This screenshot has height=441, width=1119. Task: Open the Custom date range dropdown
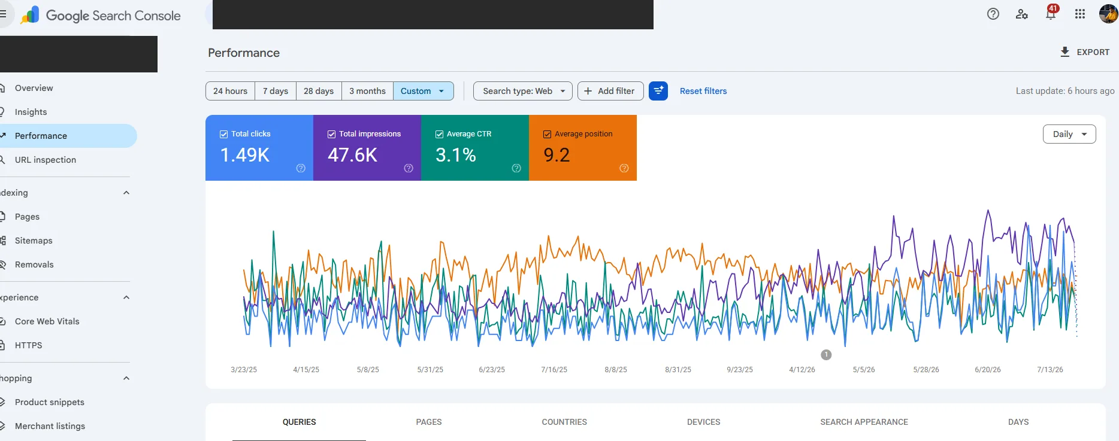[x=424, y=91]
